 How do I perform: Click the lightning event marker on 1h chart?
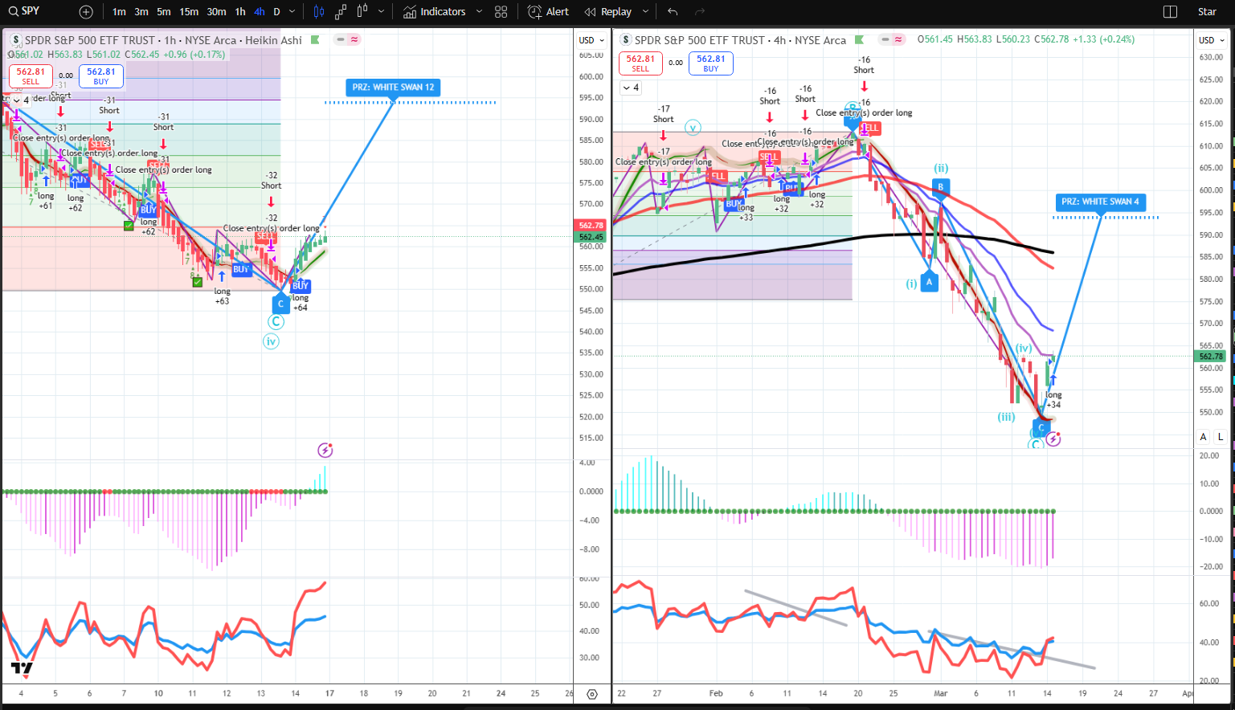[x=325, y=451]
